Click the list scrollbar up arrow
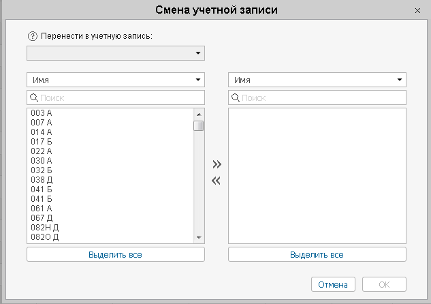 coord(199,114)
